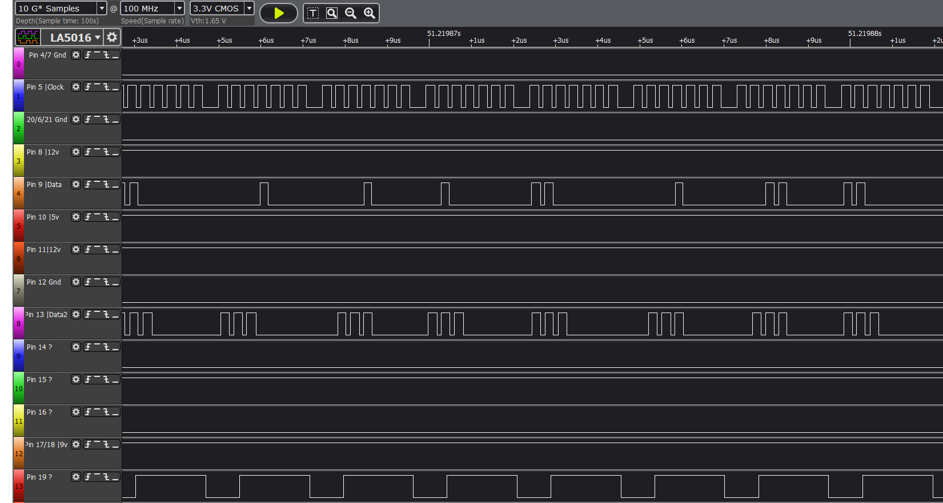Open settings gear for Pin 19 channel
The image size is (943, 503).
(76, 477)
